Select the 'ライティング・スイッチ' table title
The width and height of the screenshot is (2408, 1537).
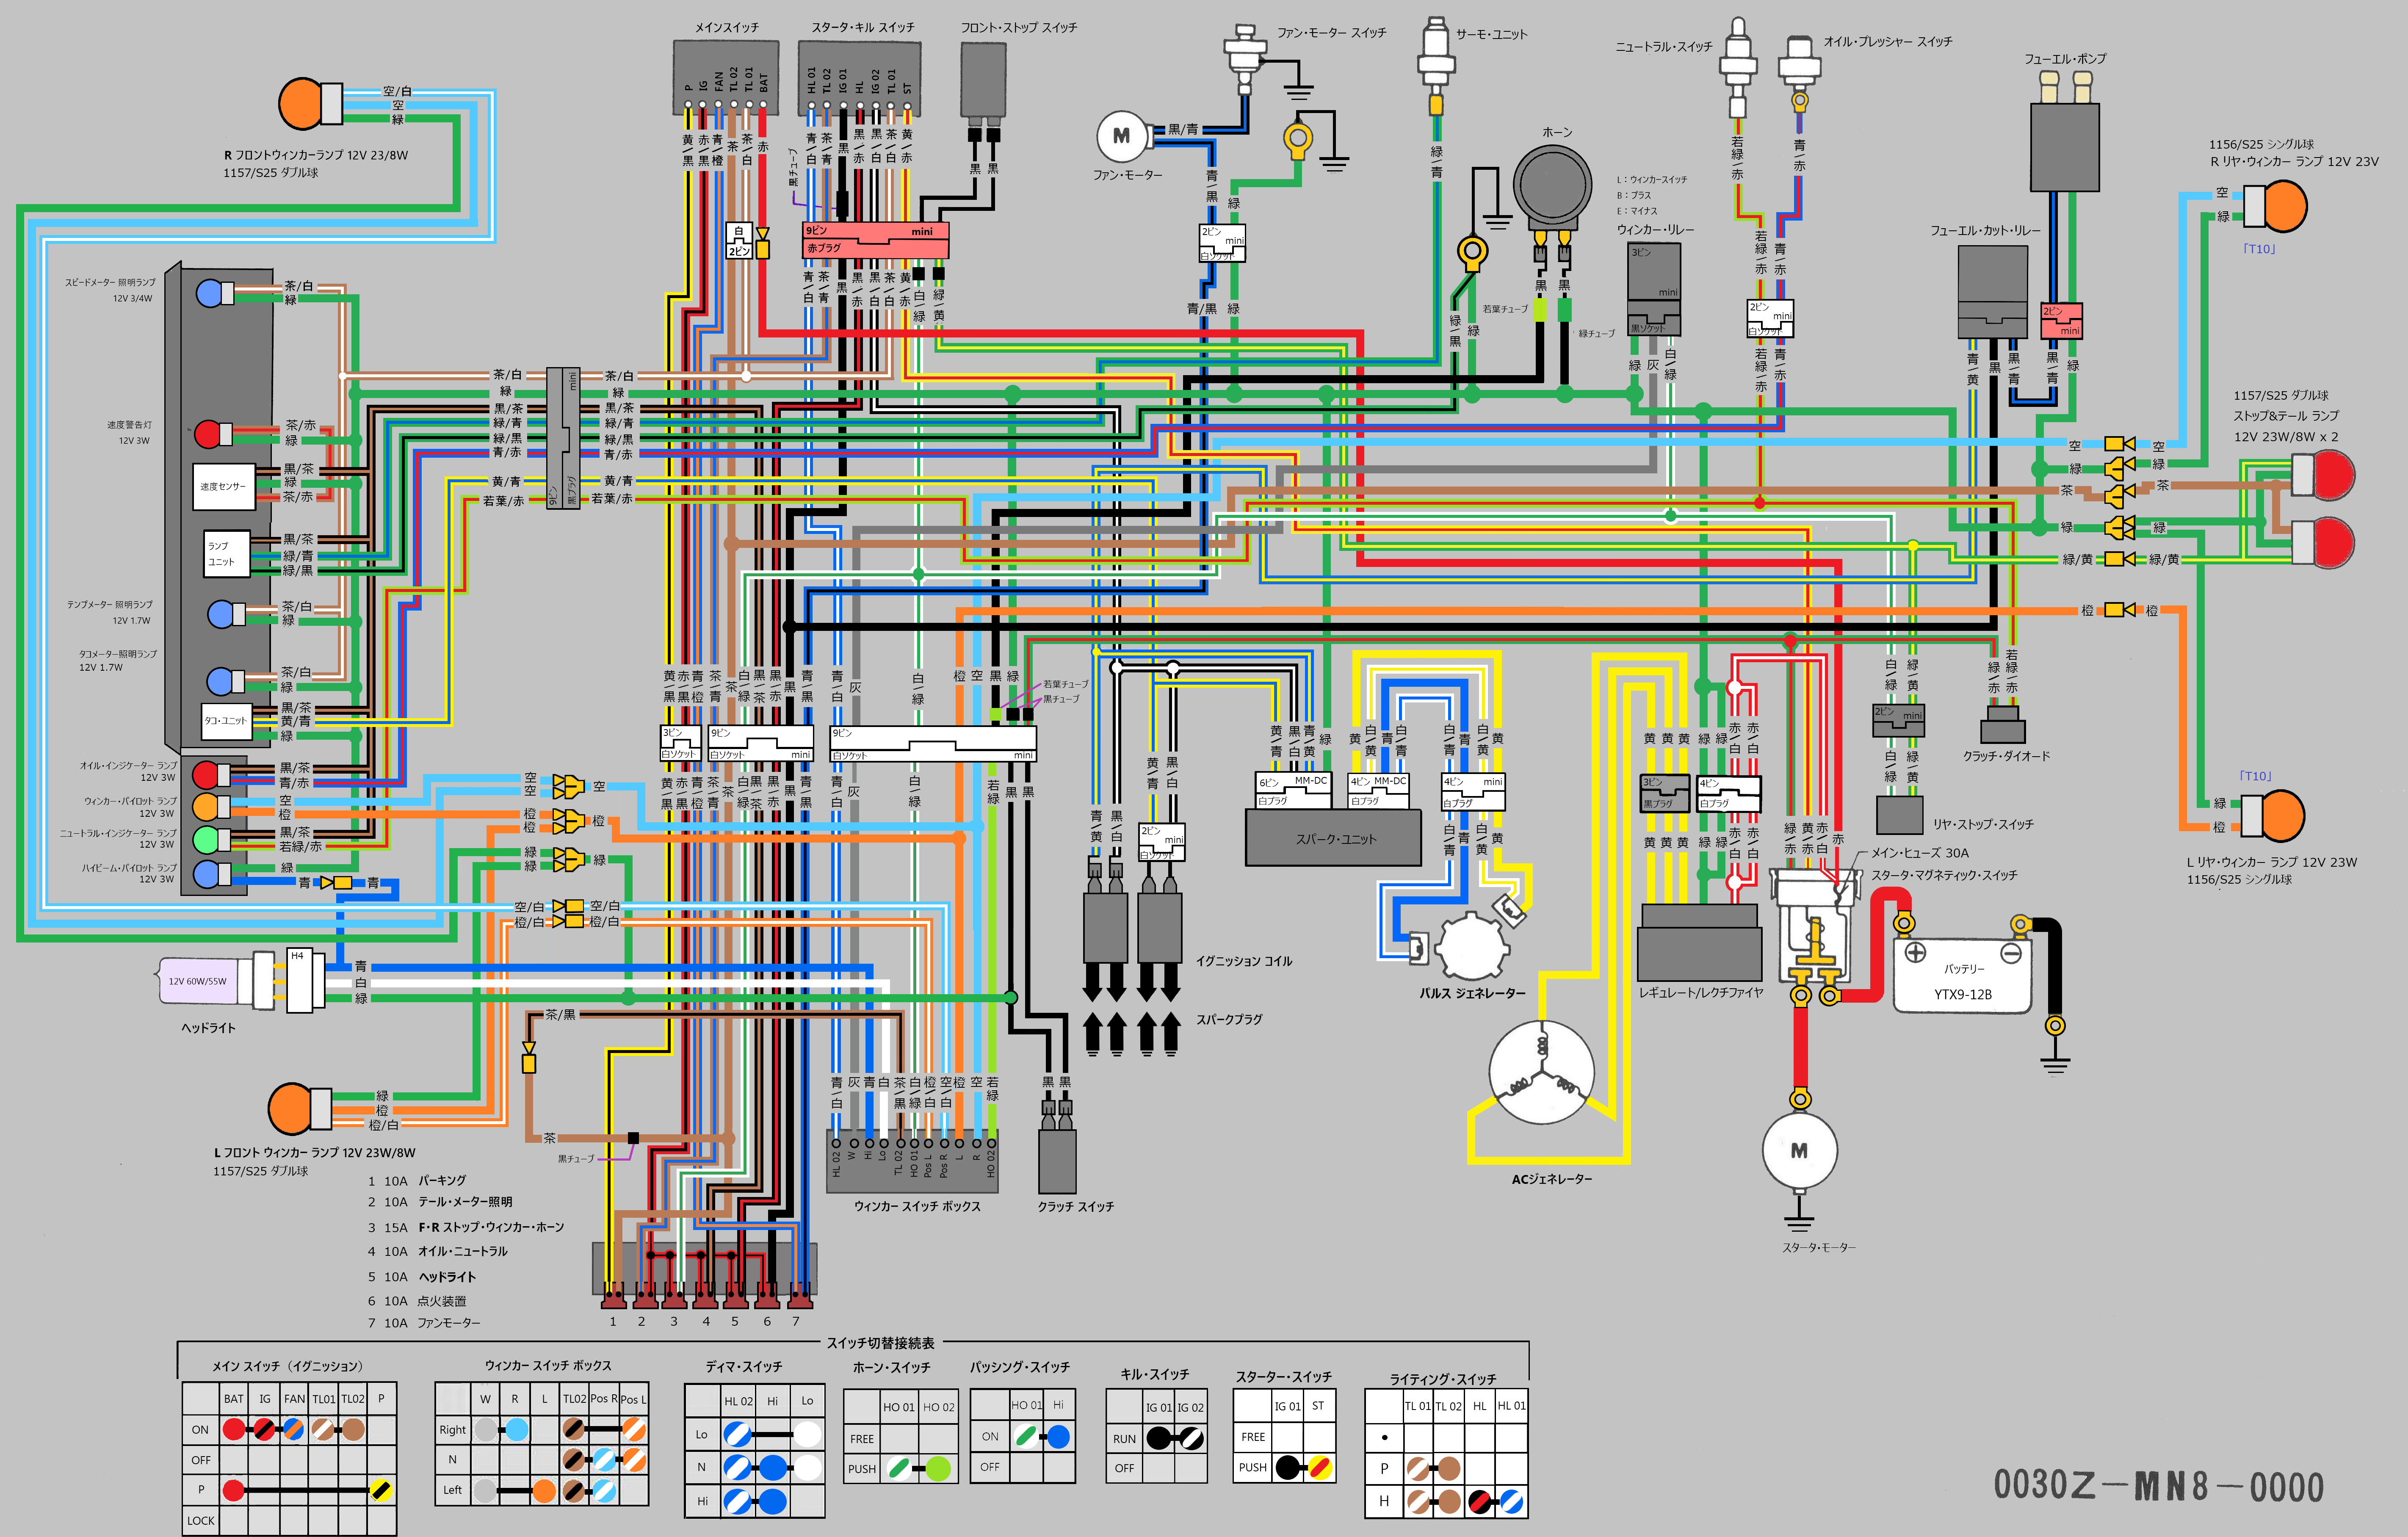[1443, 1379]
